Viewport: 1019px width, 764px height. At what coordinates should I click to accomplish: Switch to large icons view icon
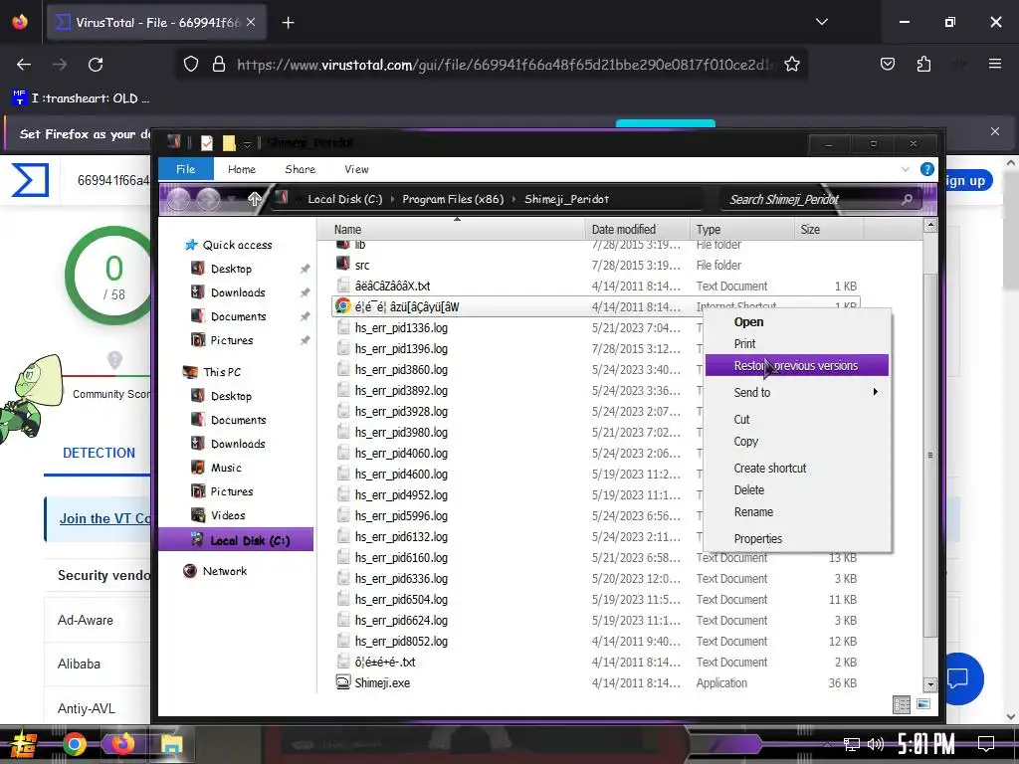tap(922, 704)
